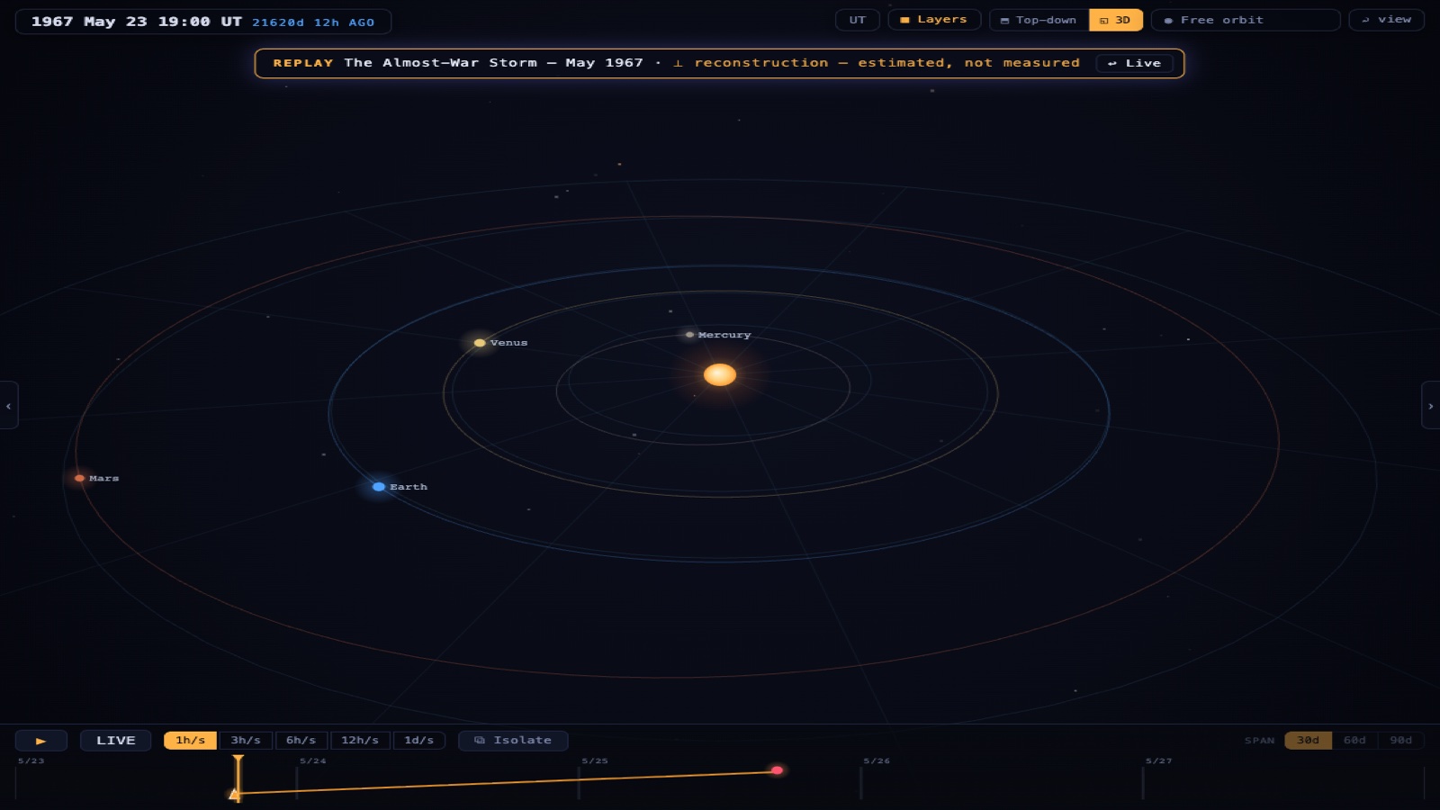Click 'reconstruction — estimated, not measured' notice
The image size is (1440, 810).
pyautogui.click(x=886, y=63)
